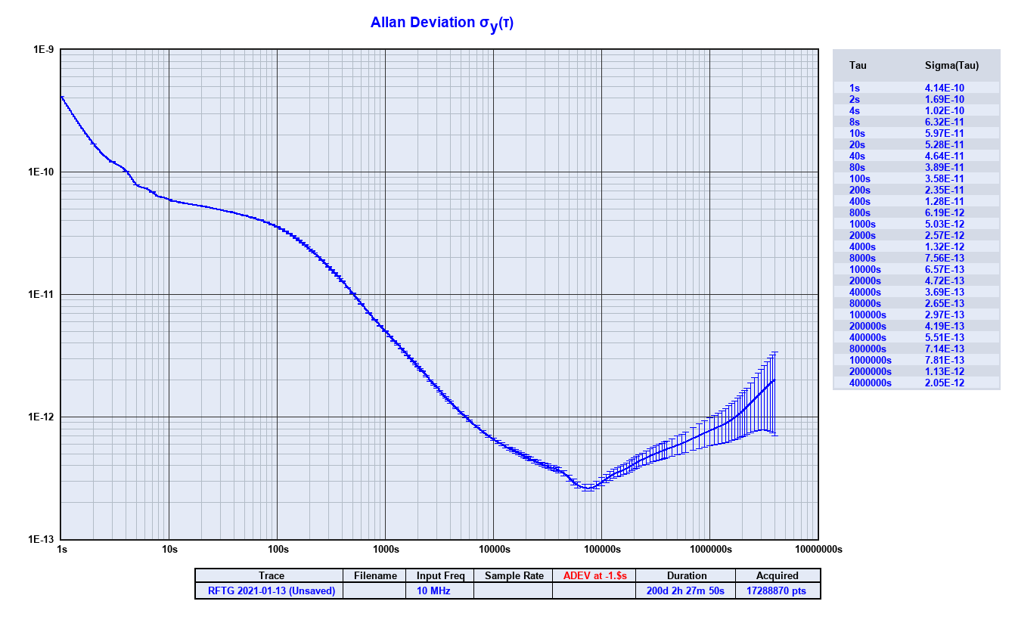
Task: Select duration value 200d 2h 27m 50s
Action: pyautogui.click(x=684, y=590)
